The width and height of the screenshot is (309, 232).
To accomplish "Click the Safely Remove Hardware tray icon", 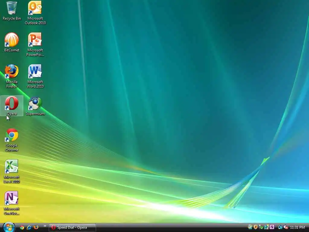I will point(261,227).
